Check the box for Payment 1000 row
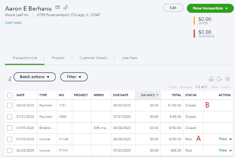Image resolution: width=235 pixels, height=158 pixels. pos(9,117)
